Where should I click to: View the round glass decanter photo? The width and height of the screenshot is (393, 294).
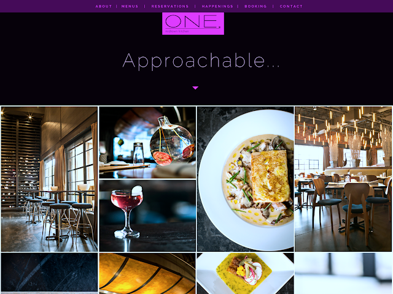pyautogui.click(x=147, y=143)
